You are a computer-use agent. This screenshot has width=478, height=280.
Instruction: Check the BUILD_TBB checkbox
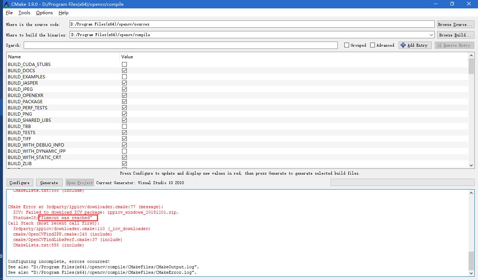124,126
